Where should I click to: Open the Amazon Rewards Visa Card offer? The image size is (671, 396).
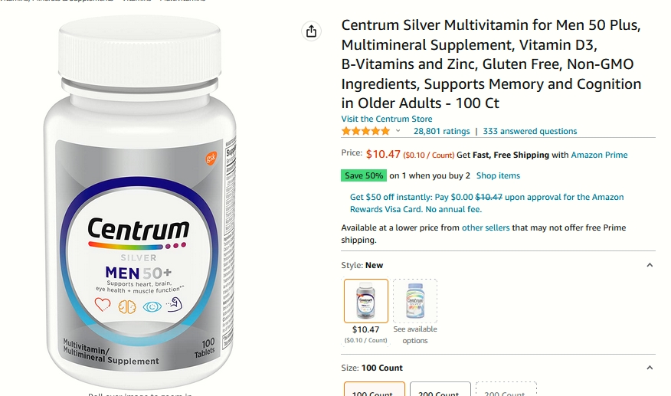[486, 203]
